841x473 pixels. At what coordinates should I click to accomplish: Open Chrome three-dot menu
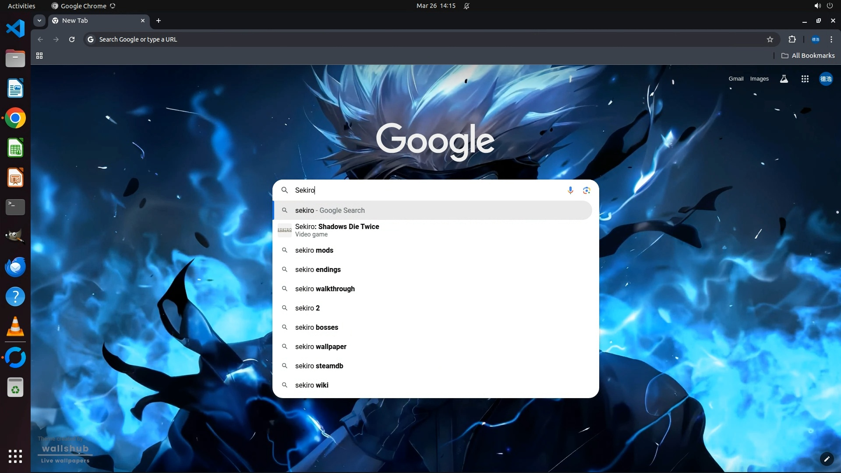tap(831, 39)
